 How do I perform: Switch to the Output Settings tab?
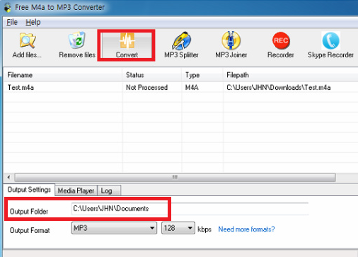[29, 190]
